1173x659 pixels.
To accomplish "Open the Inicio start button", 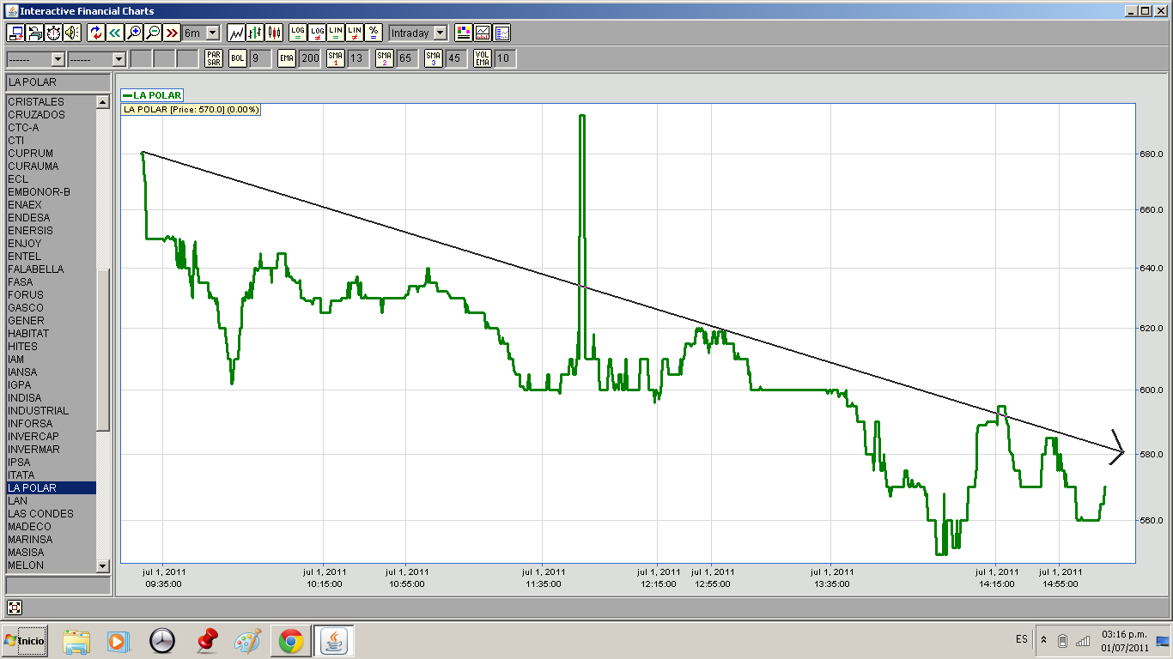I will [x=24, y=640].
